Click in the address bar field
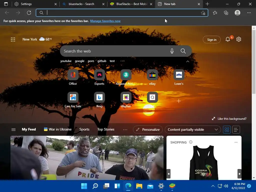 tap(122, 13)
